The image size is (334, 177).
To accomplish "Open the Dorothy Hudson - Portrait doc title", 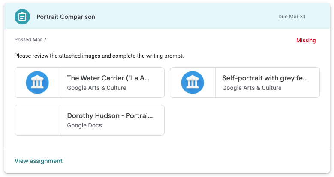I will 110,116.
